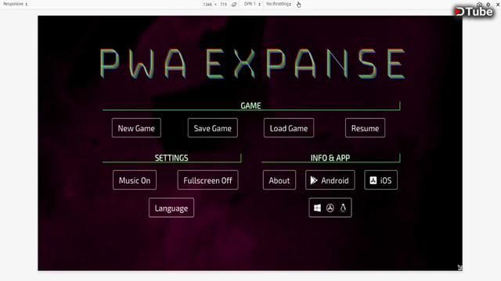Start a New Game
The image size is (501, 281).
point(136,128)
